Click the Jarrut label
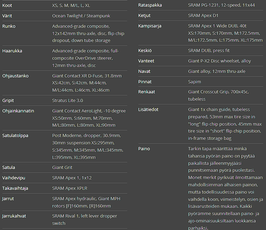 [8, 199]
